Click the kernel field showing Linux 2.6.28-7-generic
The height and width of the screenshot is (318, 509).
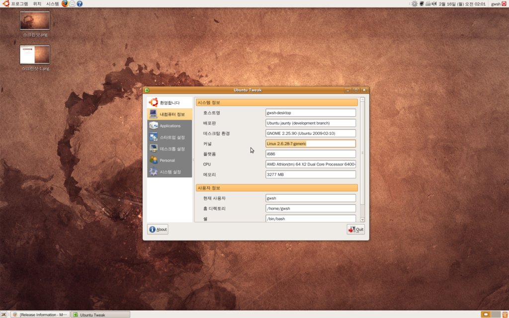[x=310, y=144]
